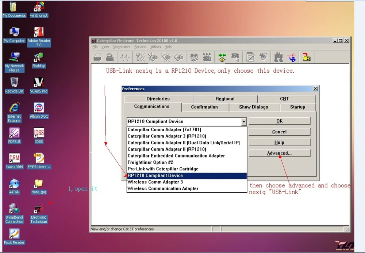Select RP1210 Compliant Device in list

tap(187, 175)
